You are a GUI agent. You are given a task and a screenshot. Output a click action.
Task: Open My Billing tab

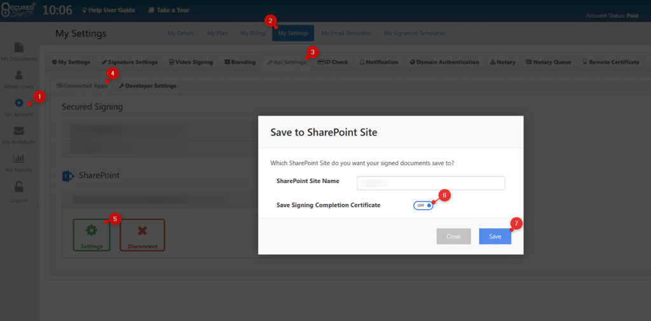coord(252,33)
